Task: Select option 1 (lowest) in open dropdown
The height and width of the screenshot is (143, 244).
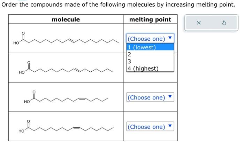Action: [x=150, y=47]
